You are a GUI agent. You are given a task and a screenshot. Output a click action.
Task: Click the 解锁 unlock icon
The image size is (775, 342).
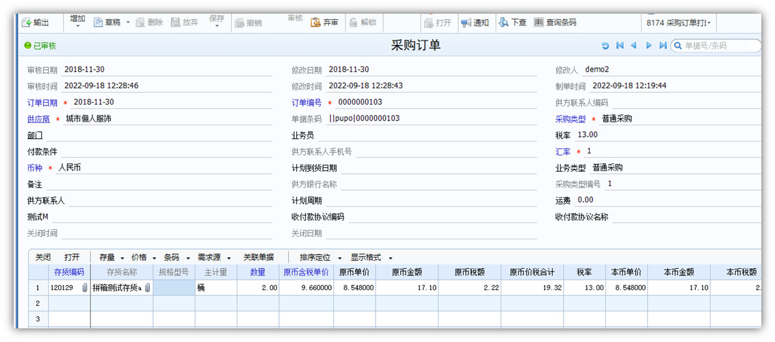[354, 23]
